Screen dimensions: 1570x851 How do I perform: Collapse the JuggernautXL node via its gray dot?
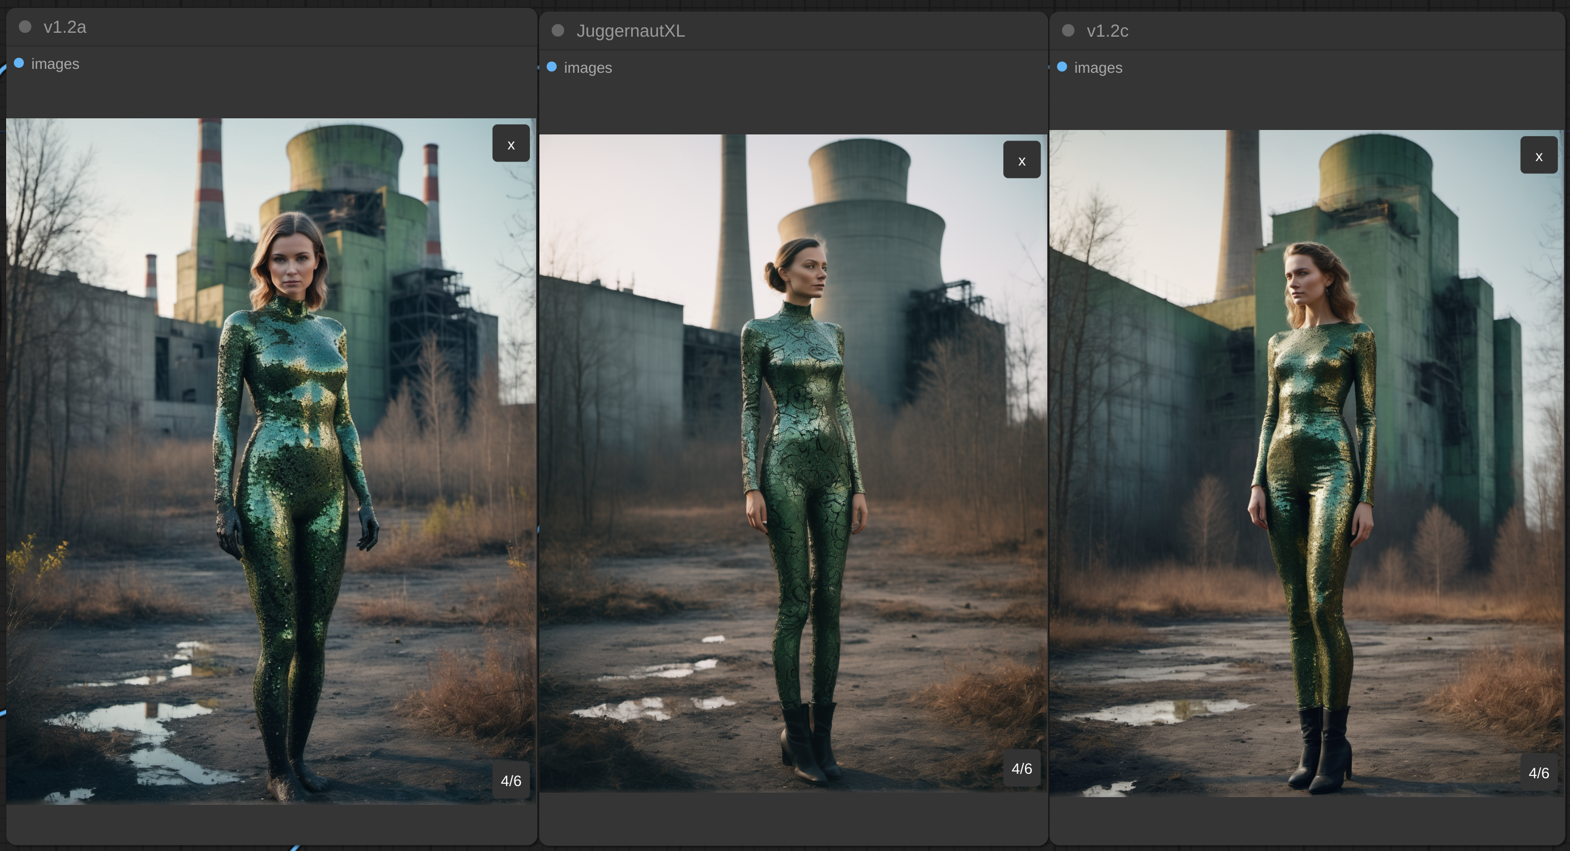[558, 31]
